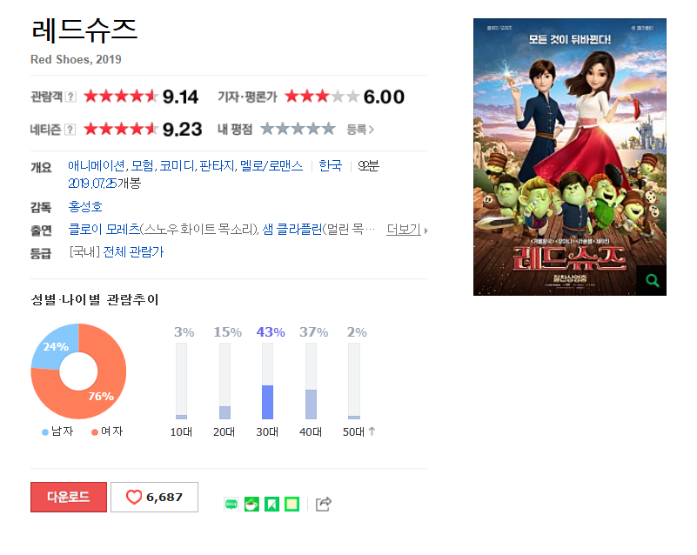Share to Naver Cafe using the cup icon
The image size is (697, 555).
click(251, 505)
